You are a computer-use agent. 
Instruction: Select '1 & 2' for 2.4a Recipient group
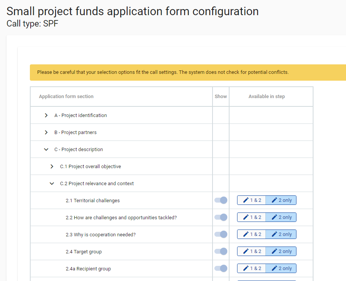coord(252,269)
